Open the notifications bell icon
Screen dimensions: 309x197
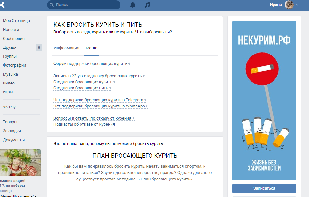(133, 5)
